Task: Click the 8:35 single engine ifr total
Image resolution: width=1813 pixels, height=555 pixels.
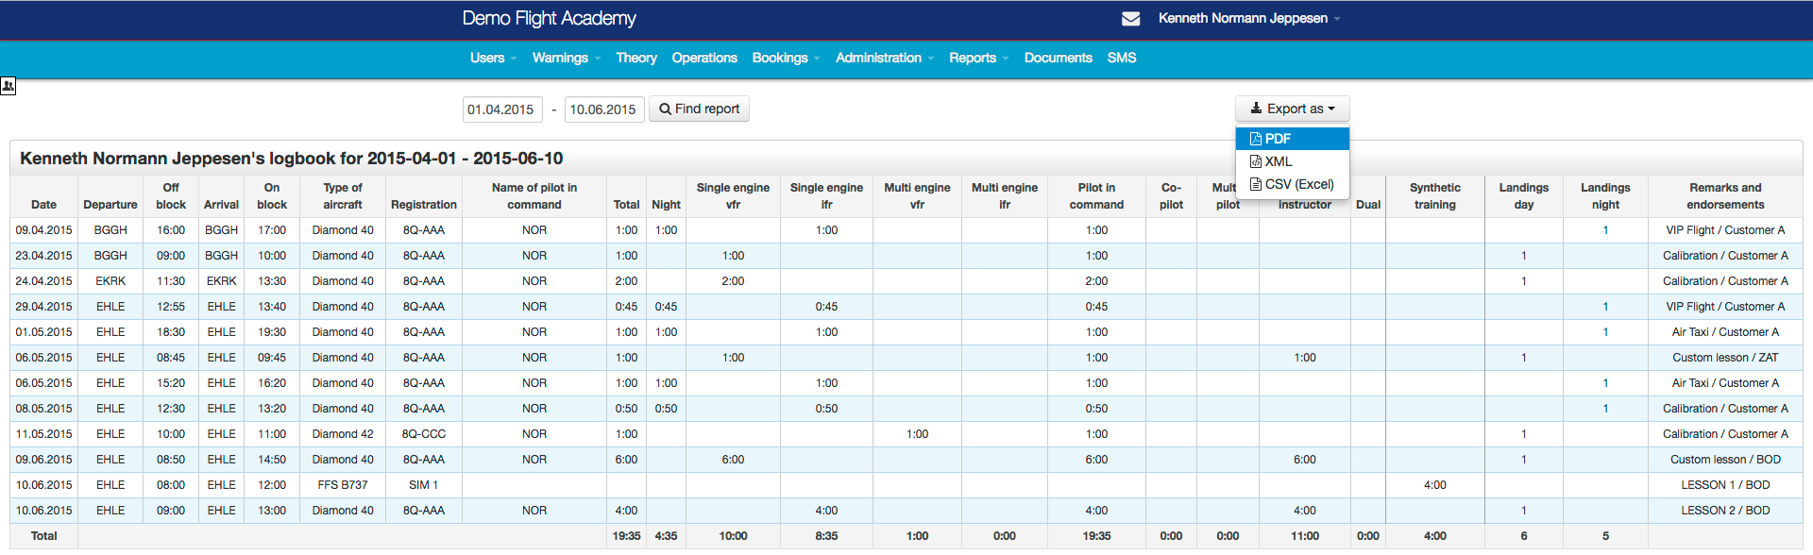Action: [826, 536]
